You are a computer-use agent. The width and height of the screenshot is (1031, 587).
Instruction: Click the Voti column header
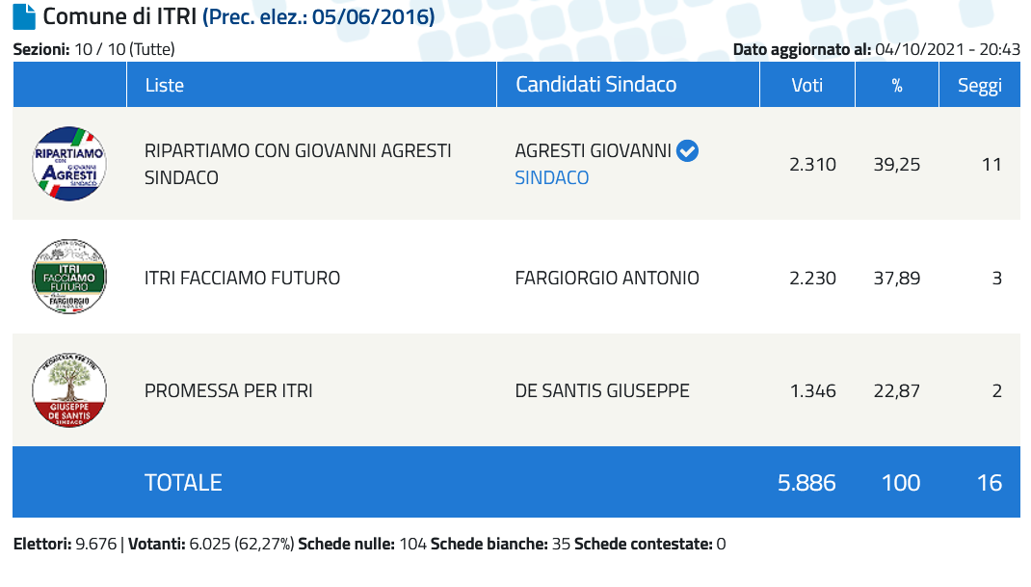(x=806, y=84)
